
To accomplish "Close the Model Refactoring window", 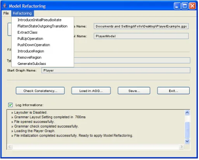I will 192,6.
